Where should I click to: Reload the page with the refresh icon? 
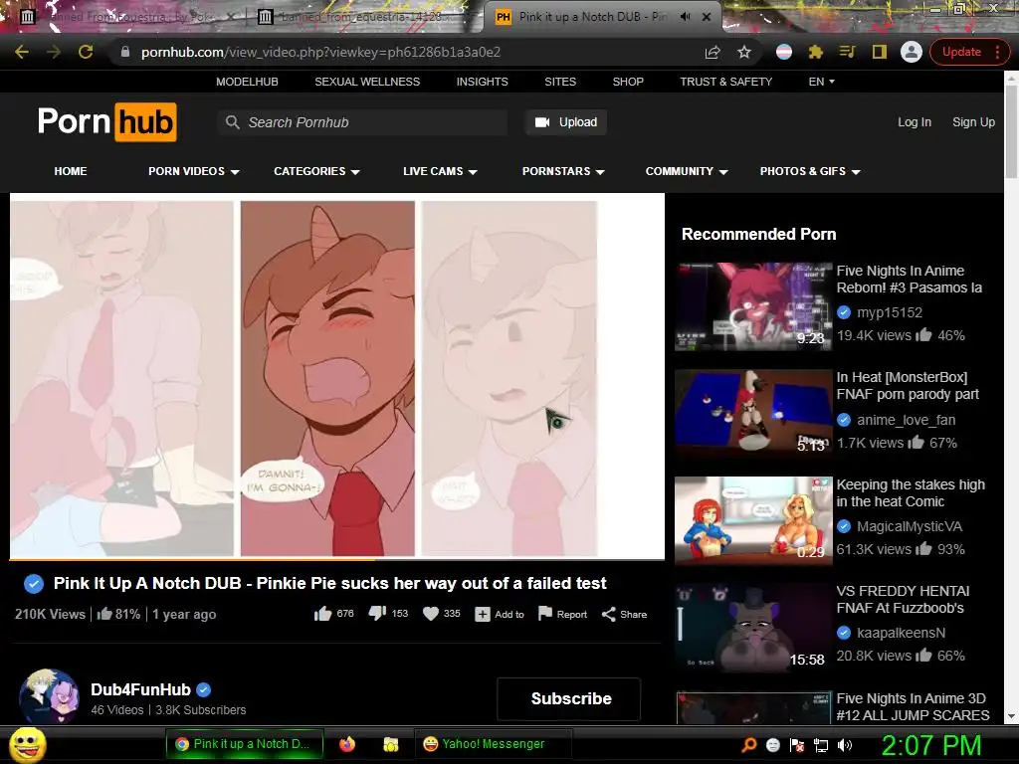click(86, 52)
